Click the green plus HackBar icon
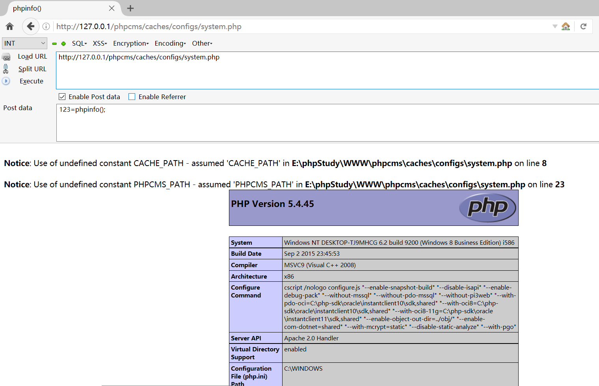 [x=63, y=44]
